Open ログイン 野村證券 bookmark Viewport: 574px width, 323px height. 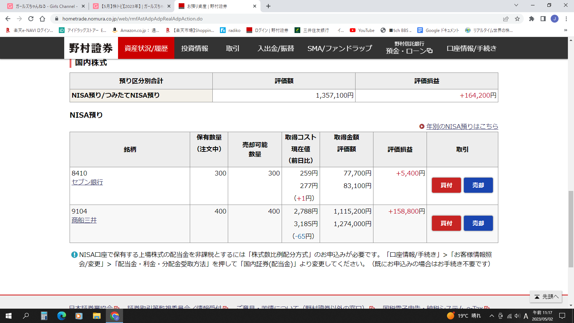point(267,30)
